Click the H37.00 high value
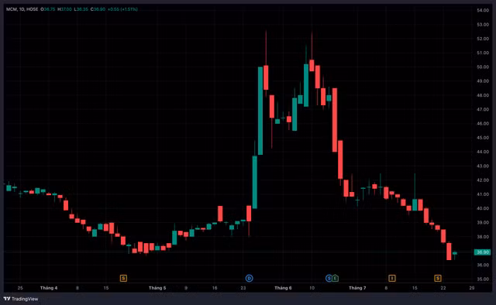 [65, 9]
